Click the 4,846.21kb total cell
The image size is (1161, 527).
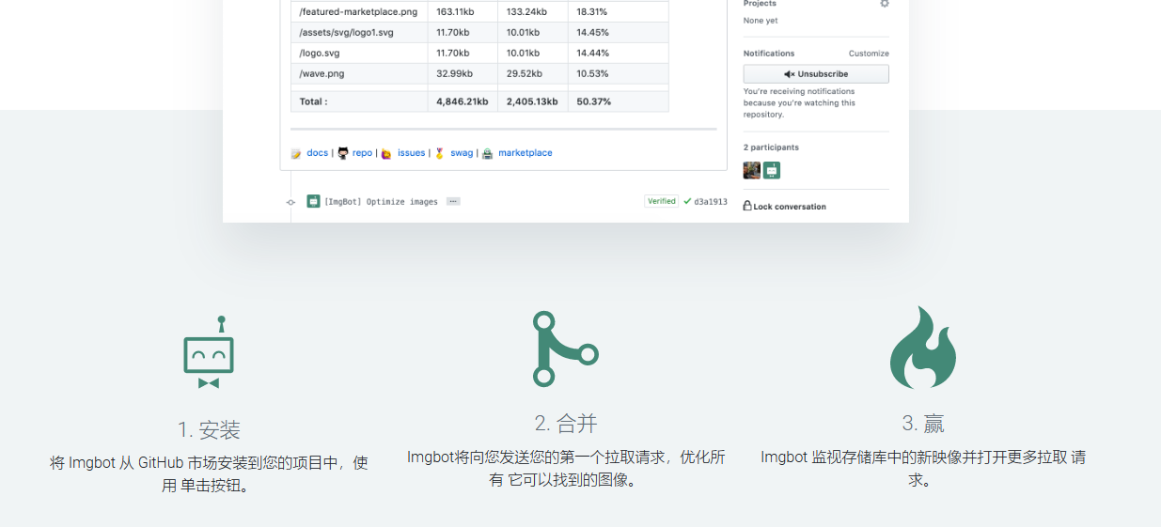click(463, 101)
